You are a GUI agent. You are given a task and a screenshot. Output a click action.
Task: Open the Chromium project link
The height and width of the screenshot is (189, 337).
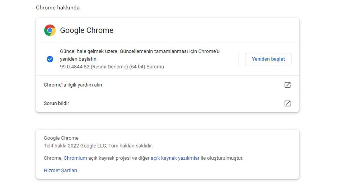(75, 158)
